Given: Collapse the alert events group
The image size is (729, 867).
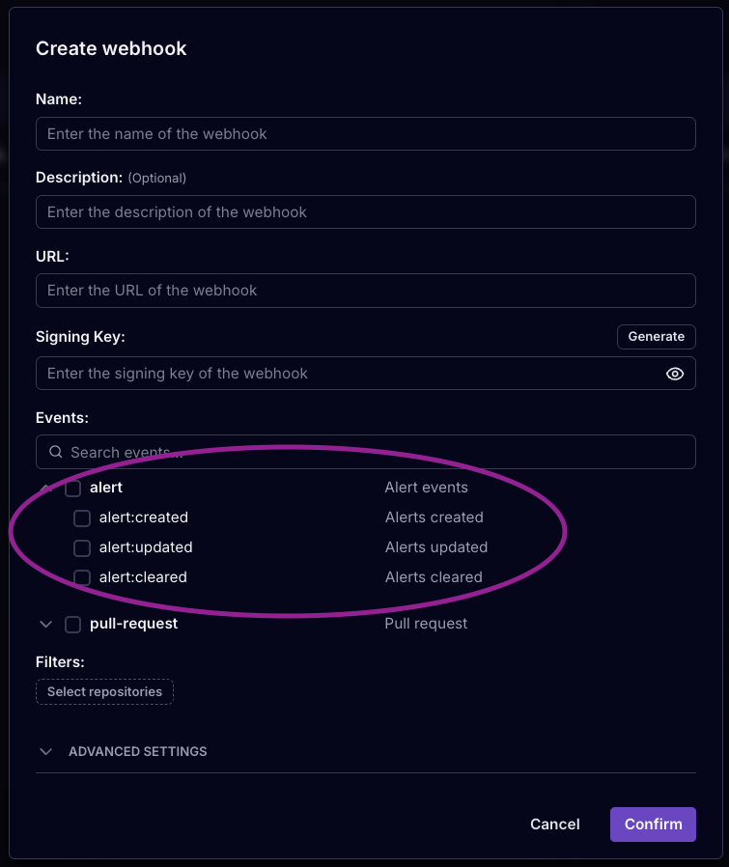Looking at the screenshot, I should 45,488.
